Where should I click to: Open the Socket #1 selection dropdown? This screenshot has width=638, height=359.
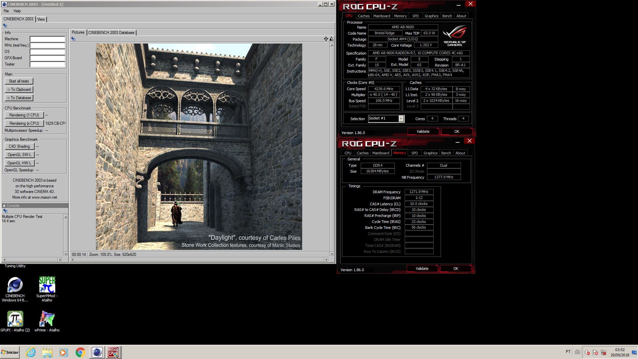(x=401, y=119)
